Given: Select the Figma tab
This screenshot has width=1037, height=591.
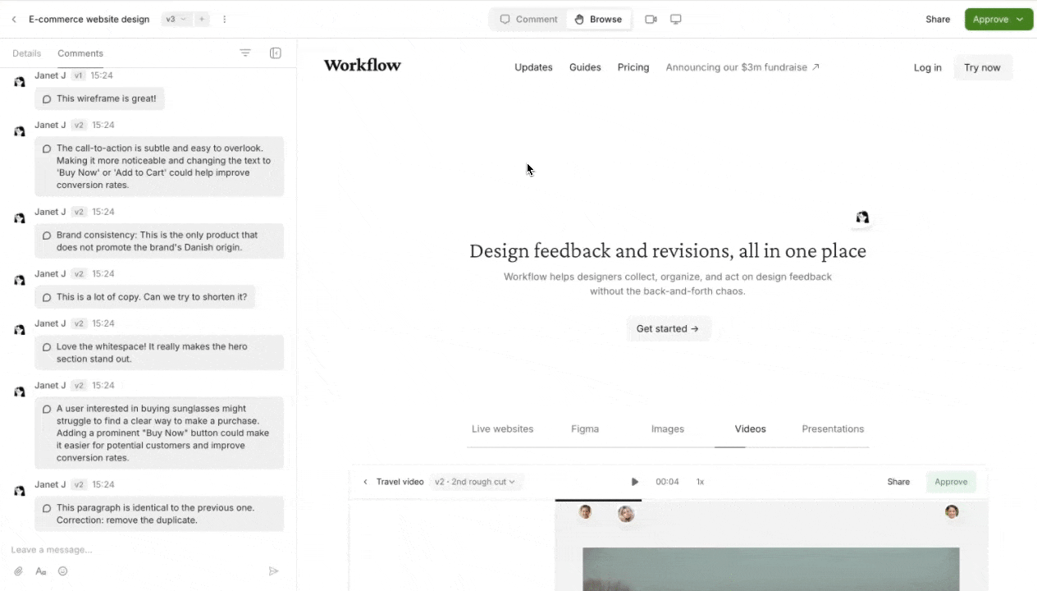Looking at the screenshot, I should click(x=585, y=429).
